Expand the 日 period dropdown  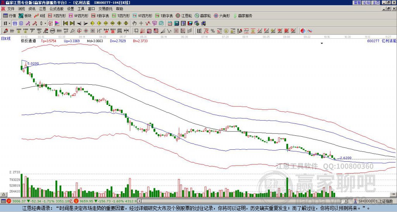pyautogui.click(x=7, y=23)
